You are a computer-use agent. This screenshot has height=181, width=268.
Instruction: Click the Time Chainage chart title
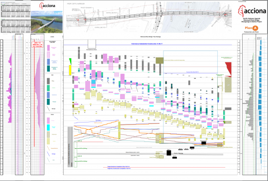click(150, 37)
